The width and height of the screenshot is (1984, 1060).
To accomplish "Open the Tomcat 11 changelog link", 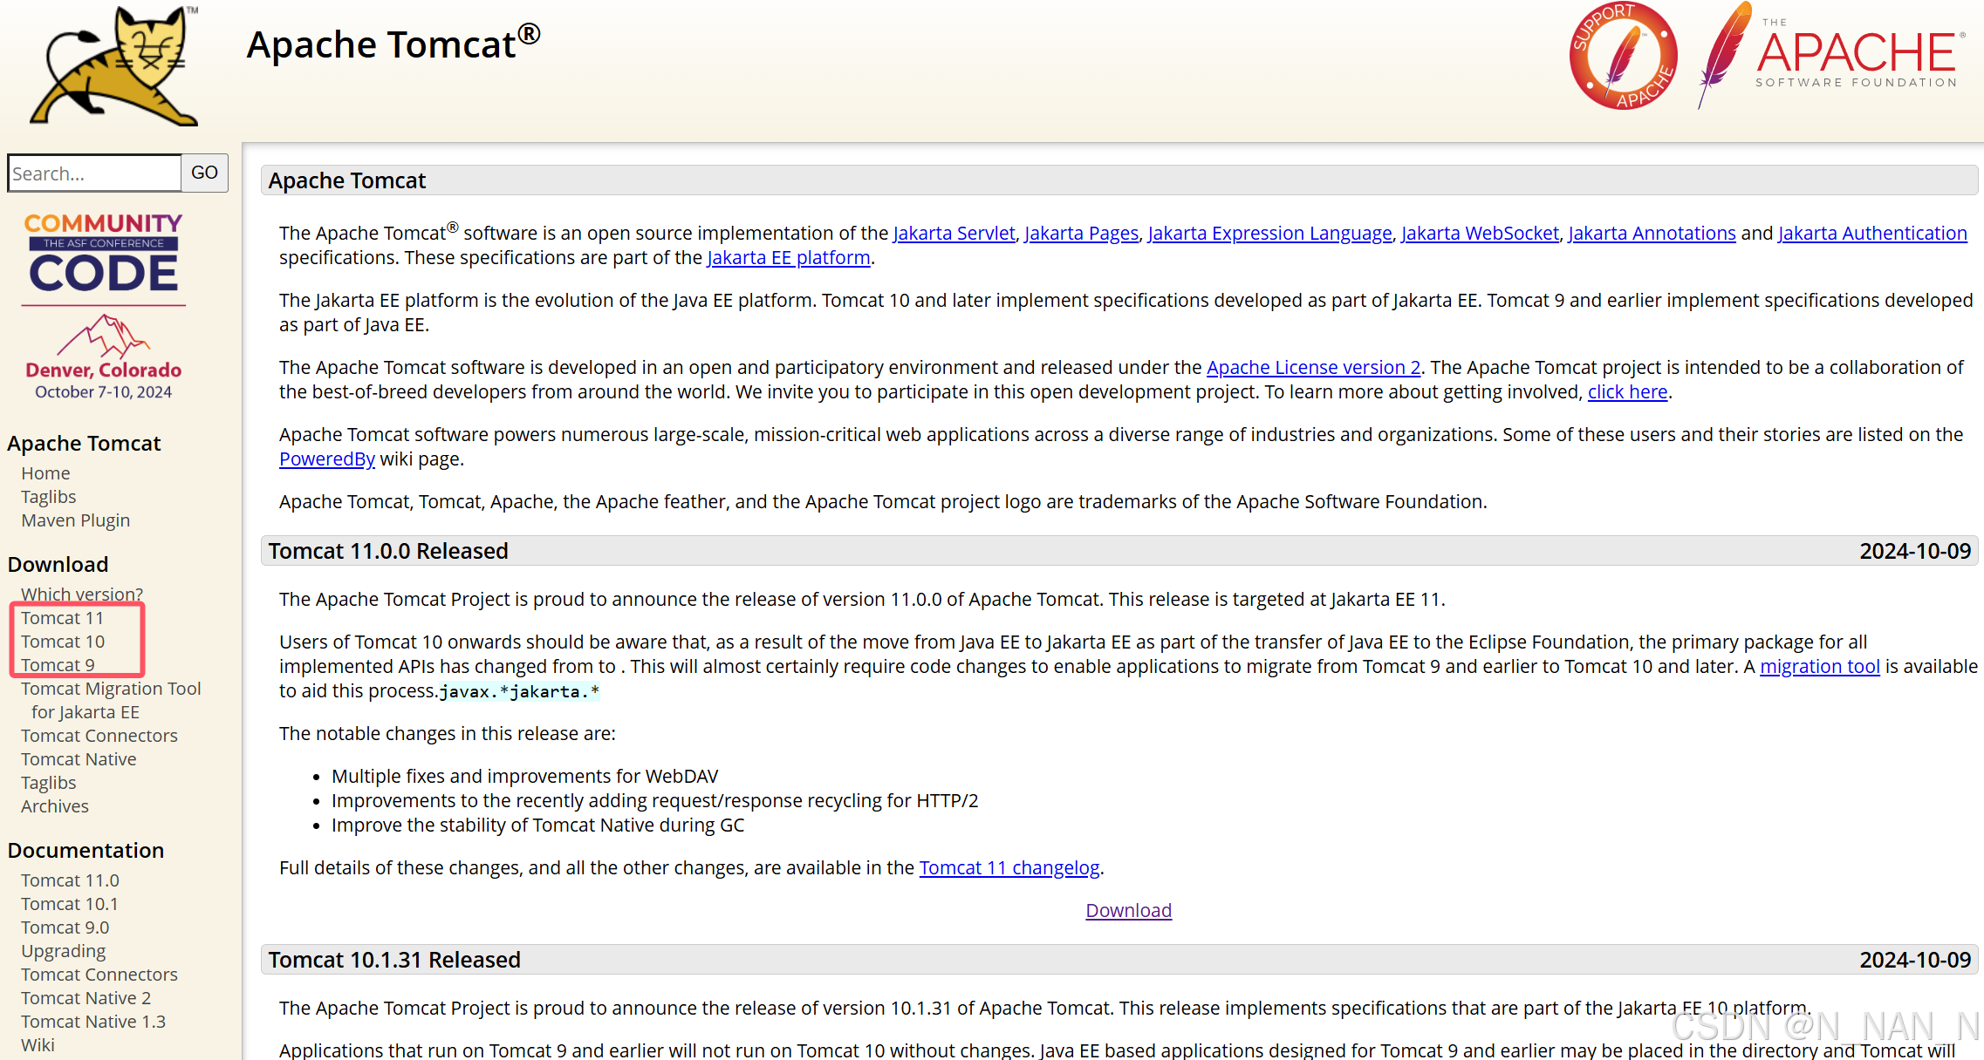I will [x=1009, y=867].
